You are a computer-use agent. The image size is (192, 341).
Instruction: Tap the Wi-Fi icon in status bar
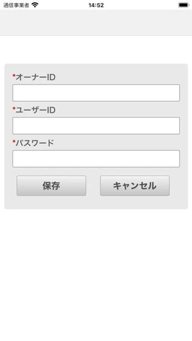click(x=35, y=5)
